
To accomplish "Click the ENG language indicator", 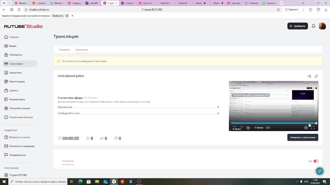I will pos(306,182).
